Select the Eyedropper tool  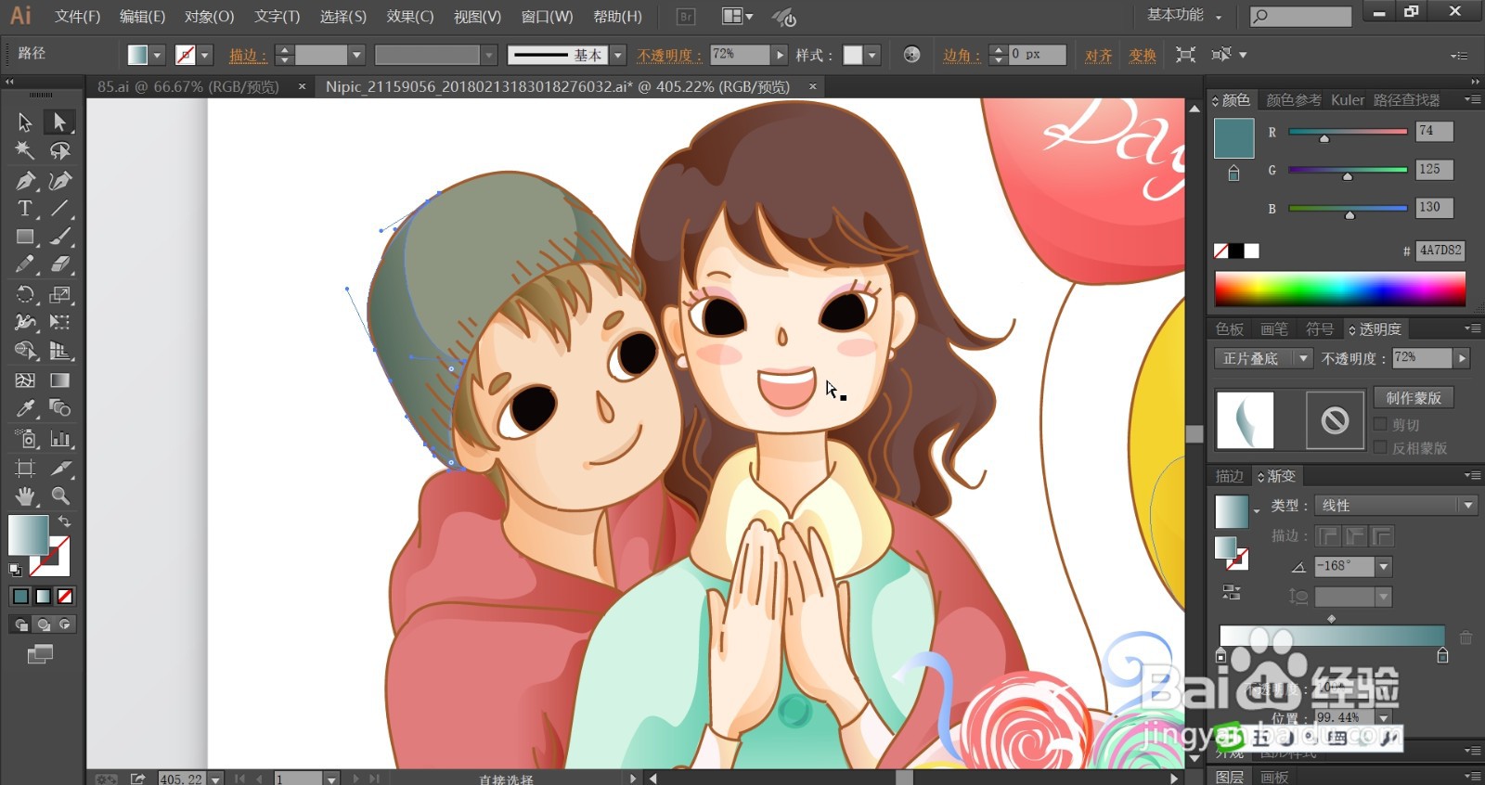pos(25,408)
